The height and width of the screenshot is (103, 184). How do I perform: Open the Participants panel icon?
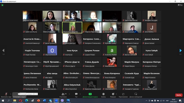(x=63, y=94)
